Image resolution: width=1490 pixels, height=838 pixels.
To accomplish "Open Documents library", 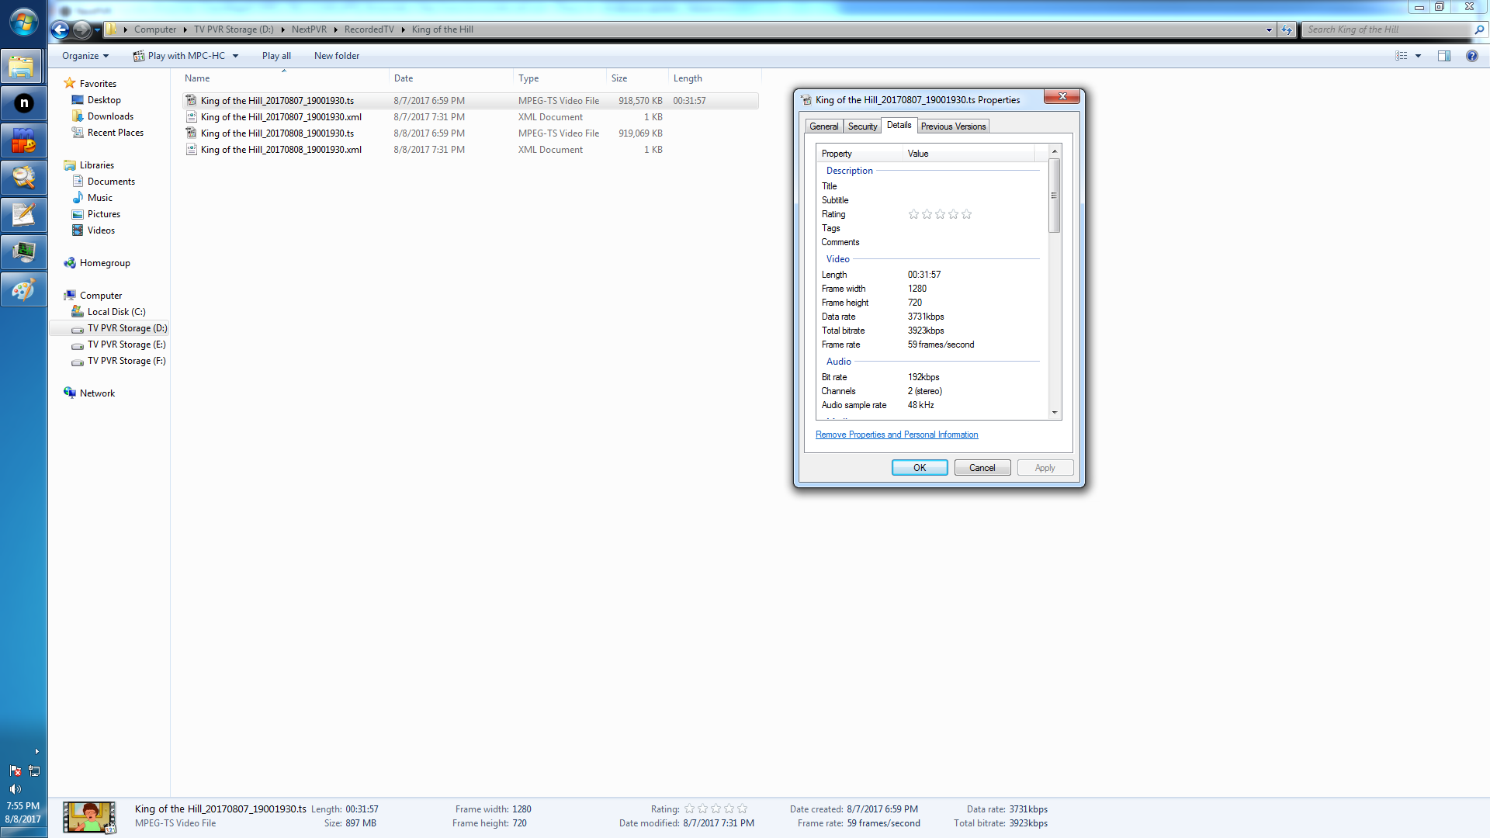I will tap(111, 182).
